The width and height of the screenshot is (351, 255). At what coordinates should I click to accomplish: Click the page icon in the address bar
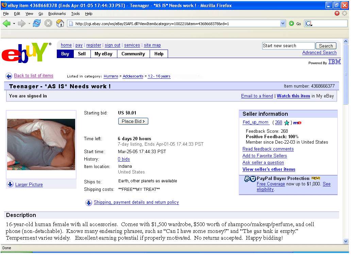(x=71, y=23)
